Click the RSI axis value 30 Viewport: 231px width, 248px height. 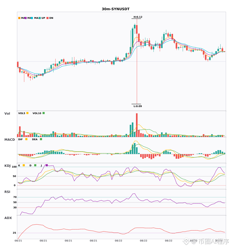coord(15,208)
